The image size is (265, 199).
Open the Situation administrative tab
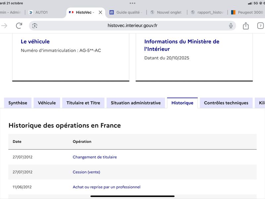coord(135,103)
